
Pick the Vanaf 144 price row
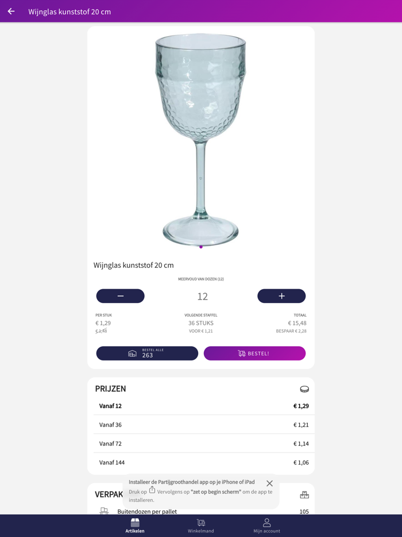pos(201,462)
